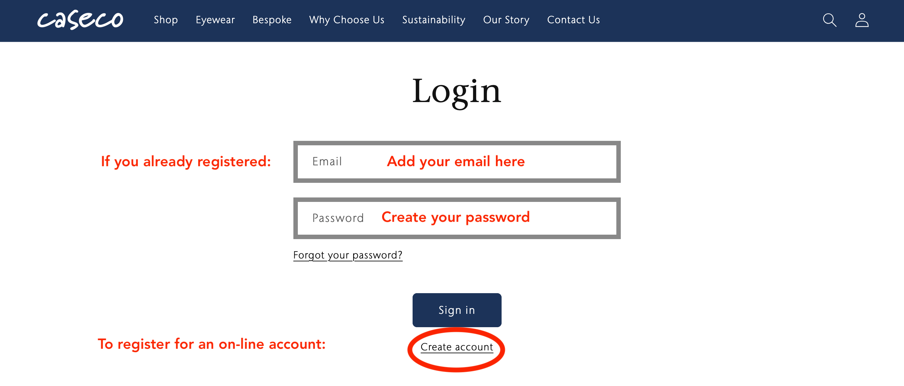Click the Forgot your password link
This screenshot has width=904, height=386.
coord(348,255)
